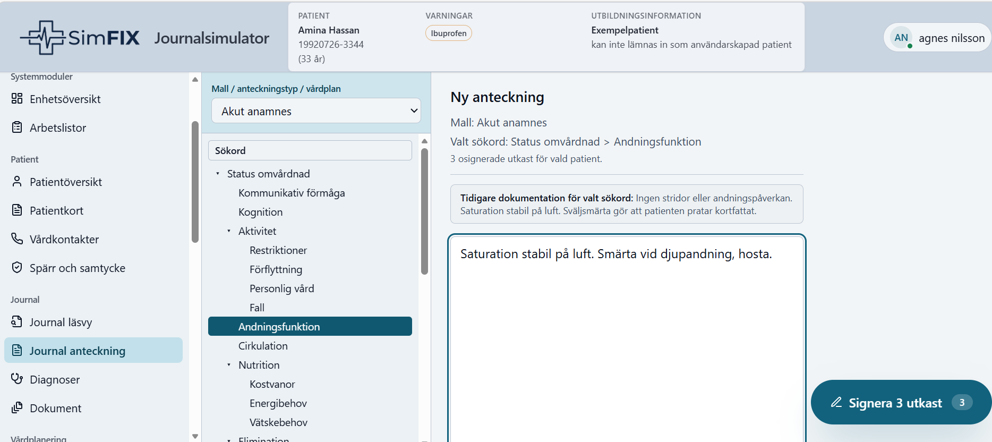Screen dimensions: 992x442
Task: Collapse the Status omvårdnad tree node
Action: tap(218, 174)
